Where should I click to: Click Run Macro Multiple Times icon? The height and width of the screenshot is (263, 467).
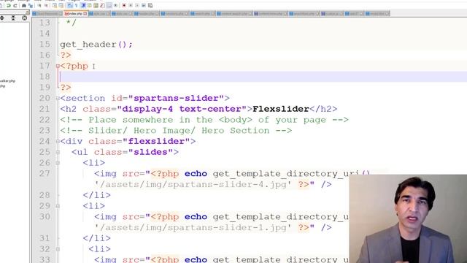(x=144, y=5)
